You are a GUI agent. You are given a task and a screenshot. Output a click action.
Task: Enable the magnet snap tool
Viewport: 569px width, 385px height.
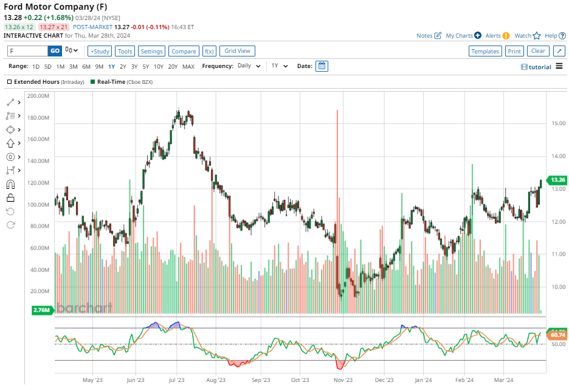coord(10,184)
